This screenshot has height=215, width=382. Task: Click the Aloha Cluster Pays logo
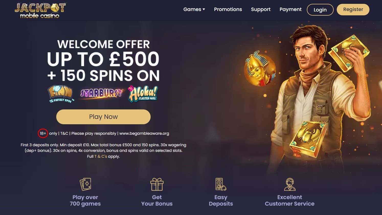pyautogui.click(x=143, y=94)
